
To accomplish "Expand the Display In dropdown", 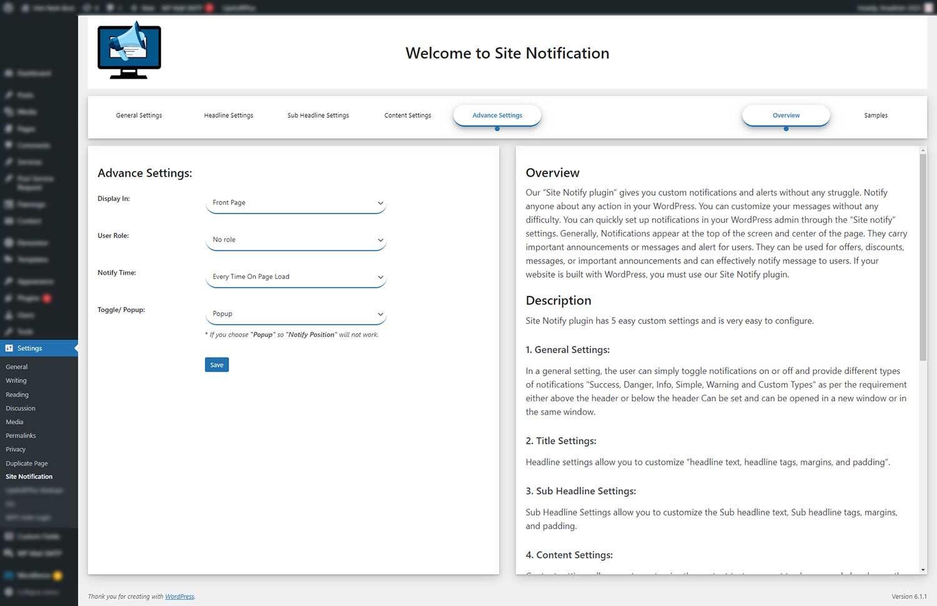I will point(295,203).
